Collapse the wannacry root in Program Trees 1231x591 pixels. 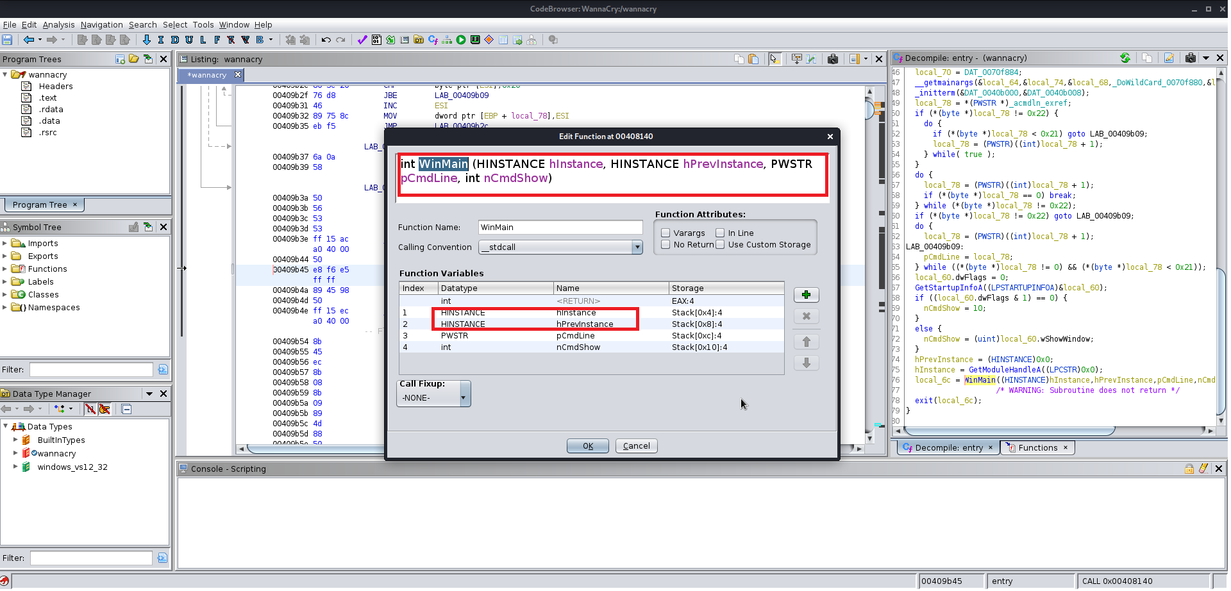5,74
